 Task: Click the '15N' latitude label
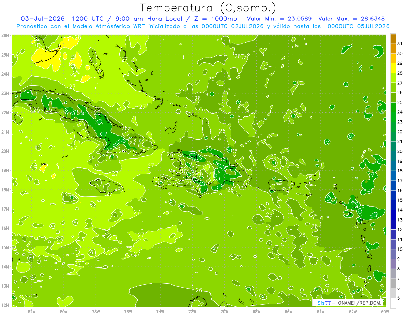coord(5,247)
